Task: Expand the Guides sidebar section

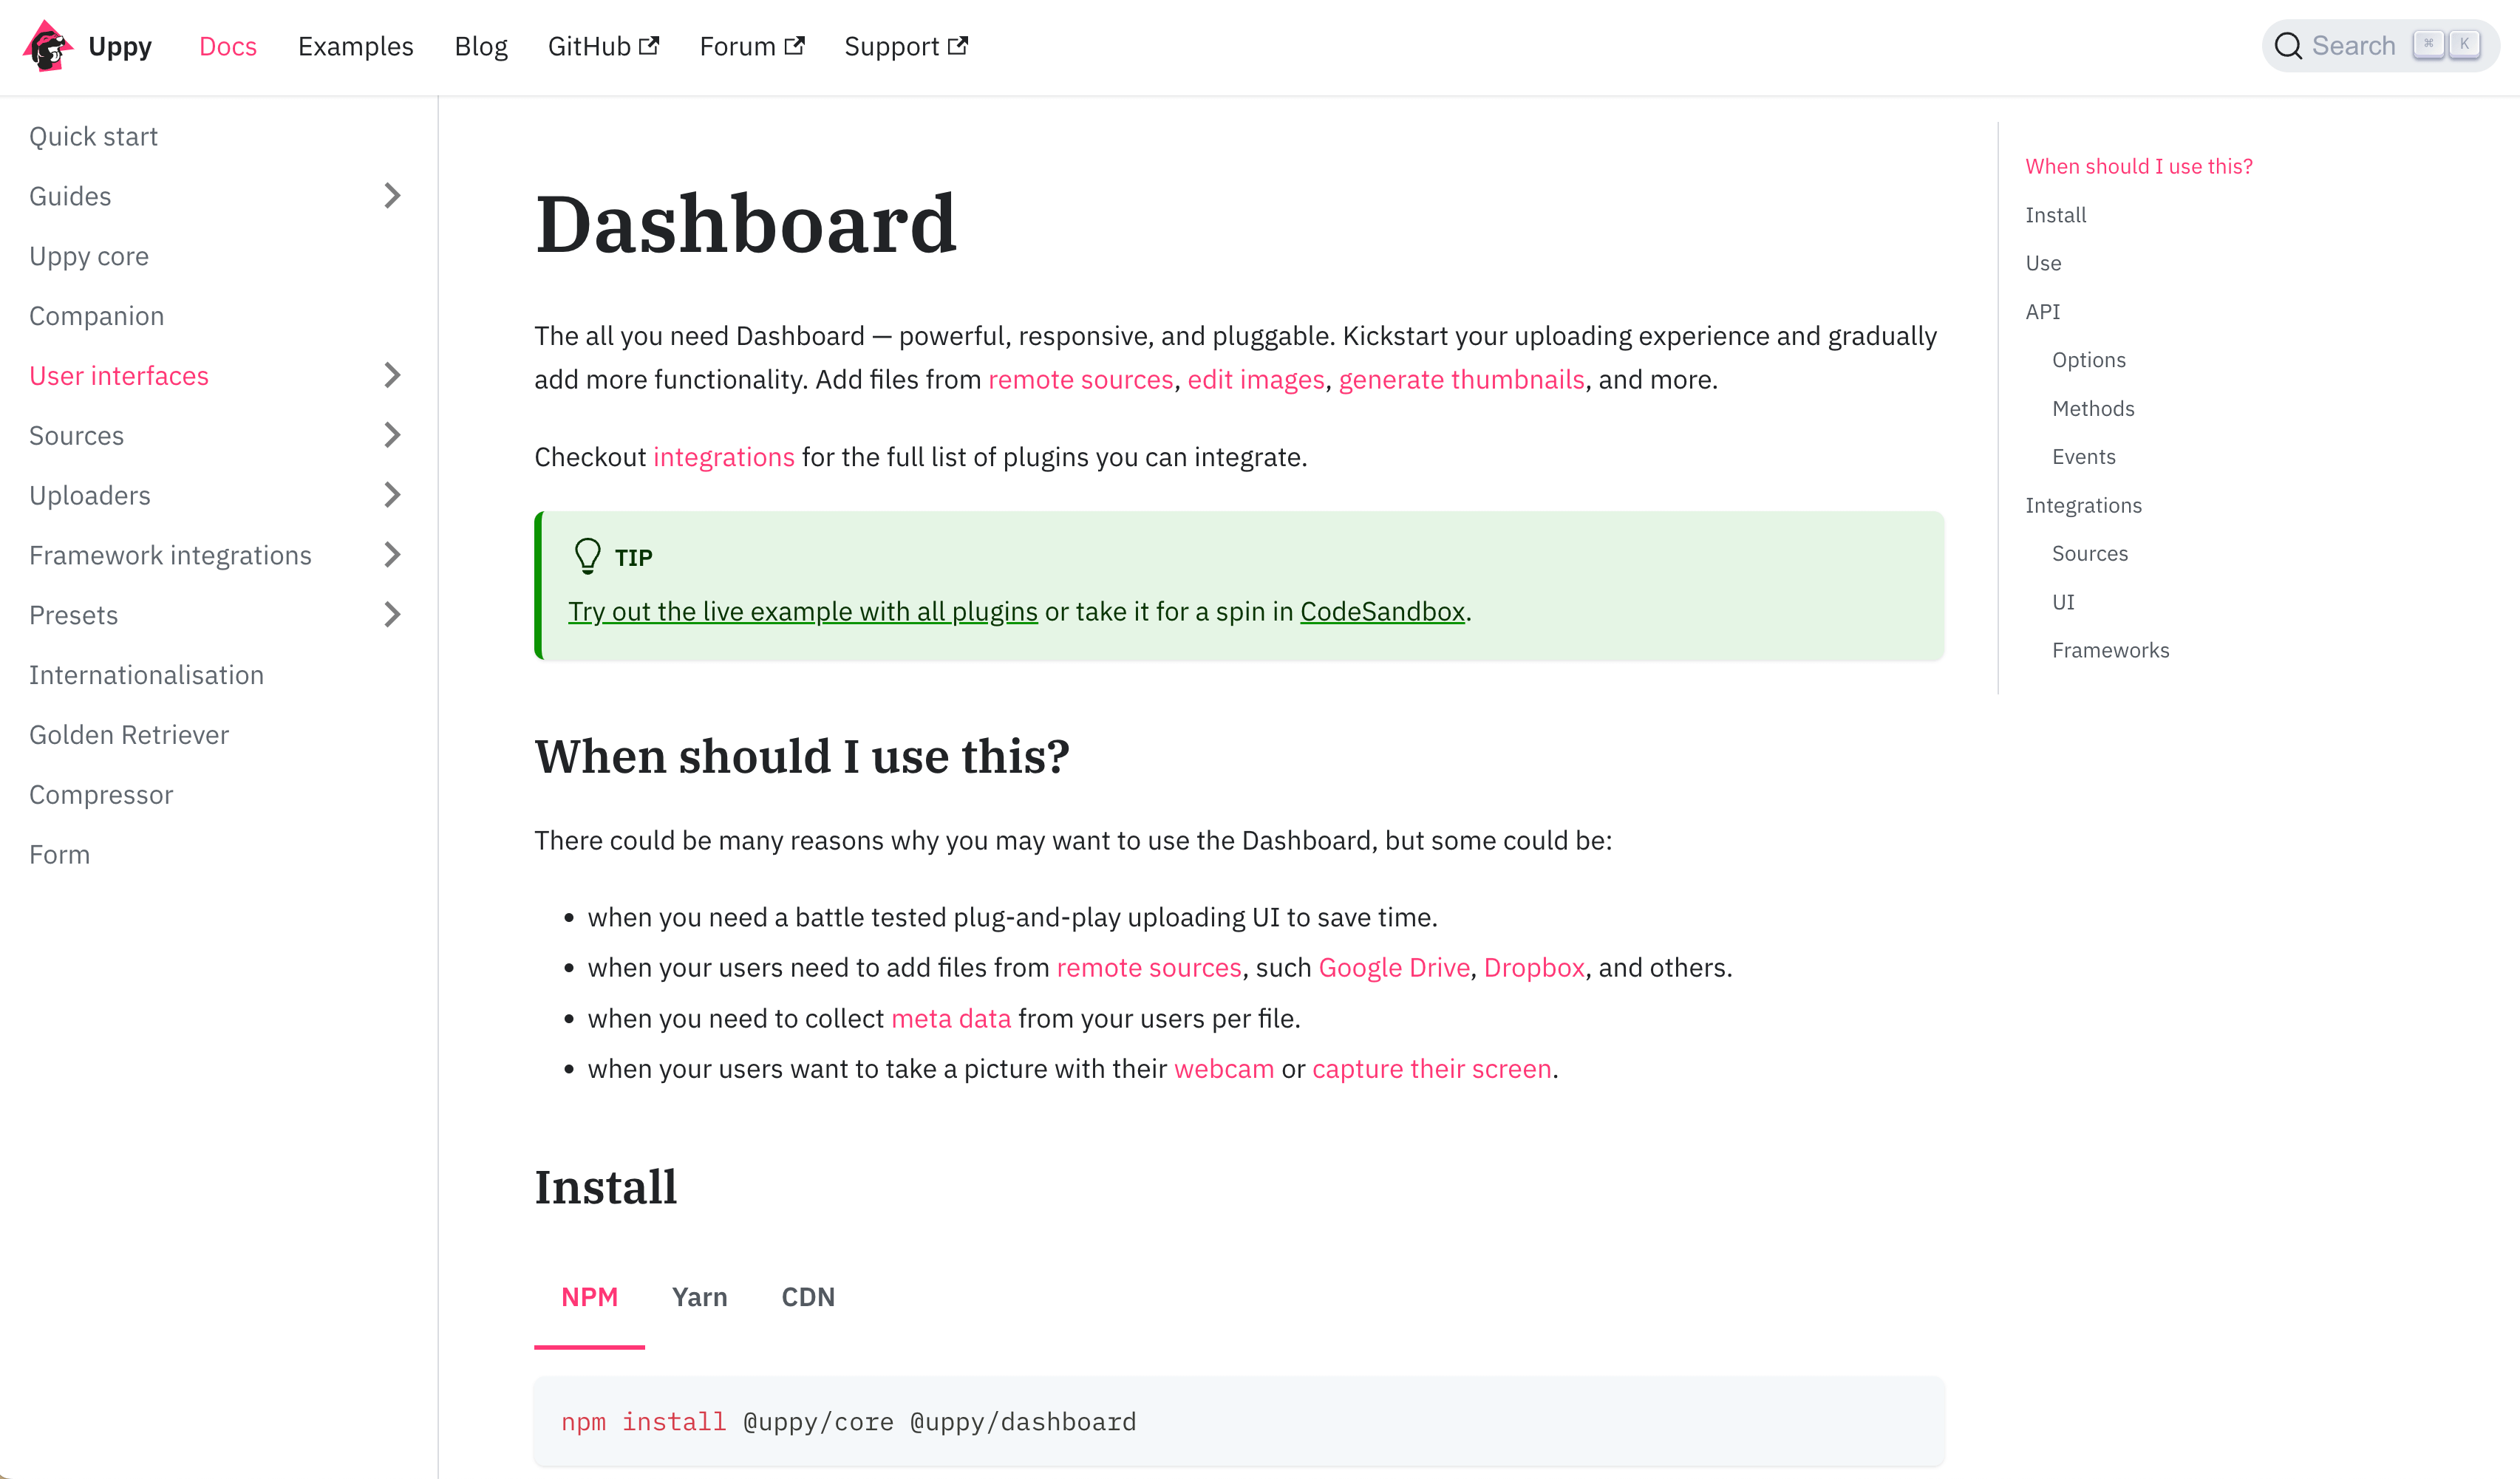Action: click(392, 196)
